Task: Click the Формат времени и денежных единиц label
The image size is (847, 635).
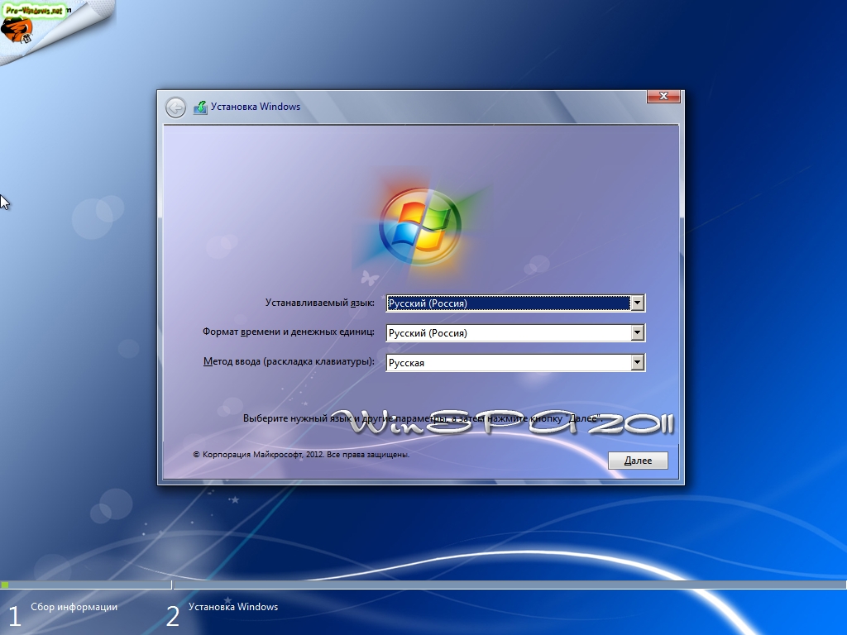Action: (x=289, y=332)
